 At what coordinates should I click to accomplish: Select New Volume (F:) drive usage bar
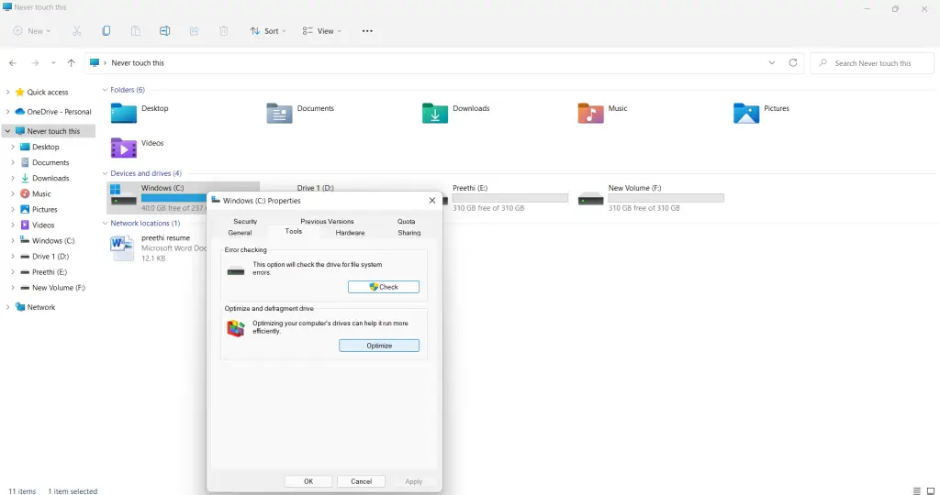point(666,198)
